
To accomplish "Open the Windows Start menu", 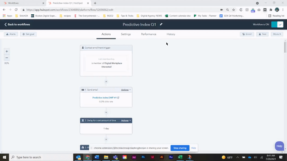I will [x=4, y=157].
